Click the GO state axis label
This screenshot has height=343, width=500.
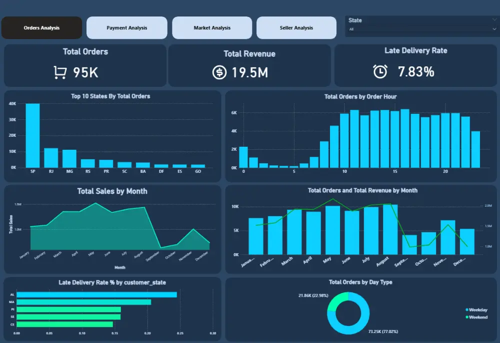coord(198,171)
